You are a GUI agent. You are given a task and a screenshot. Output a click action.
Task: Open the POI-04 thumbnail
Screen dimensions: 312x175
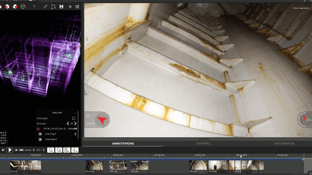(x=95, y=167)
